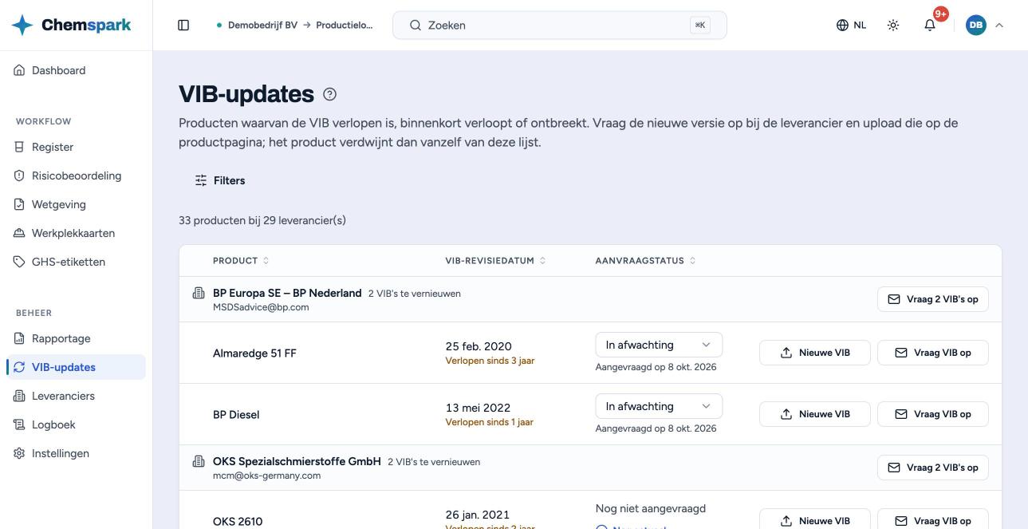Image resolution: width=1028 pixels, height=529 pixels.
Task: Open Risicobeoordeling in the sidebar
Action: pyautogui.click(x=76, y=176)
